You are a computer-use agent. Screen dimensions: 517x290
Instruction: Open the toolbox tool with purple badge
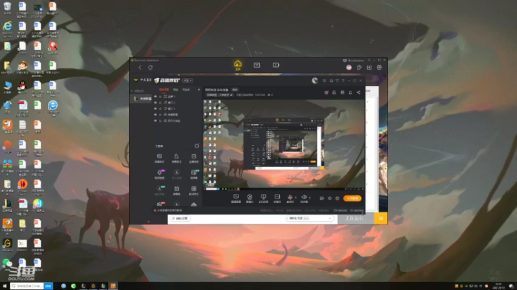[160, 174]
